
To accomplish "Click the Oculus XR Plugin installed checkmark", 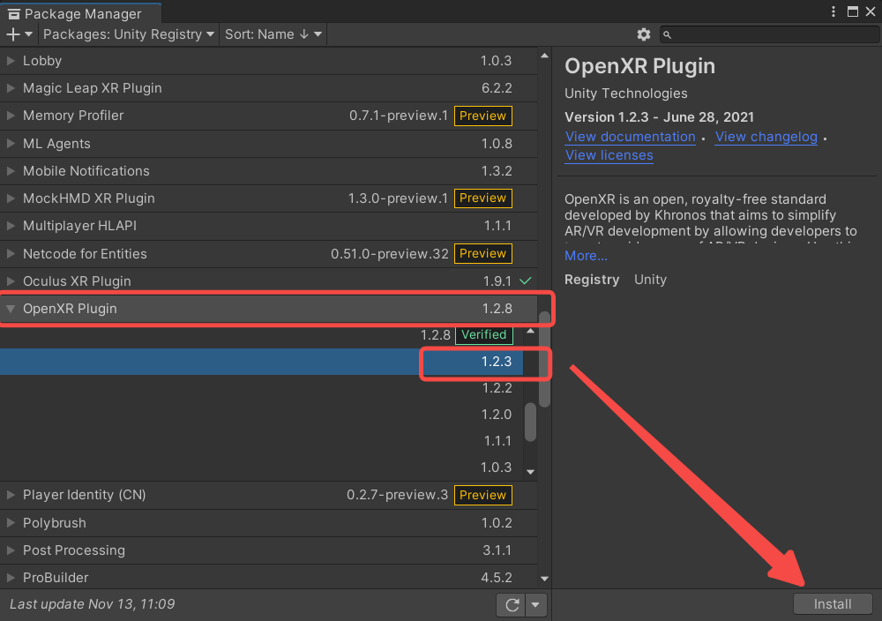I will click(526, 281).
